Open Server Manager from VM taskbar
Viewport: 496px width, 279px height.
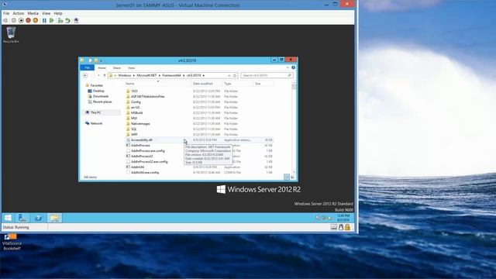tap(22, 218)
